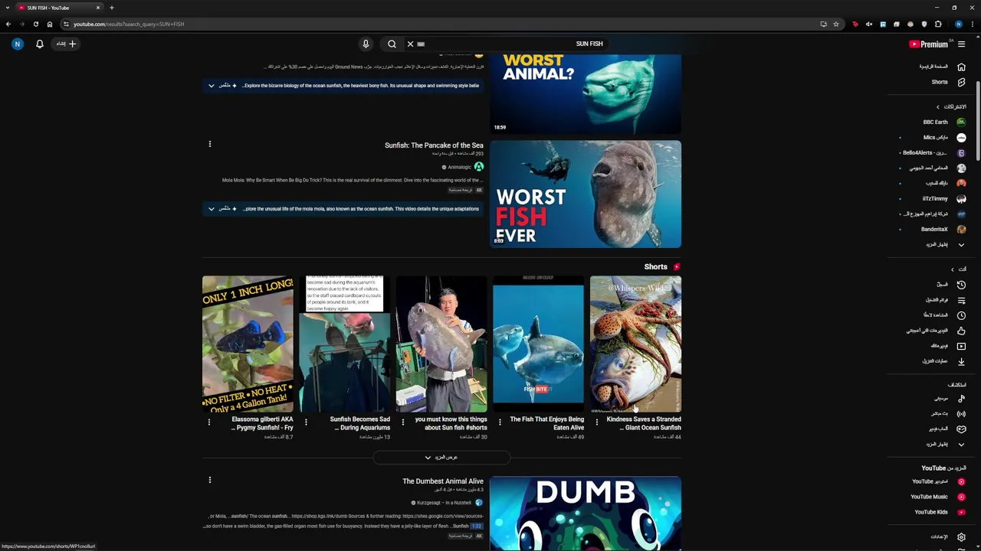Screen dimensions: 981x551
Task: Open Bello4Alerts subscription
Action: click(933, 153)
